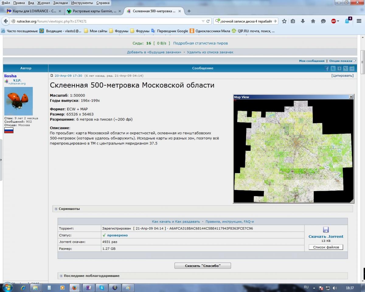Share the post on Facebook icon
Image resolution: width=365 pixels, height=292 pixels.
click(x=327, y=69)
